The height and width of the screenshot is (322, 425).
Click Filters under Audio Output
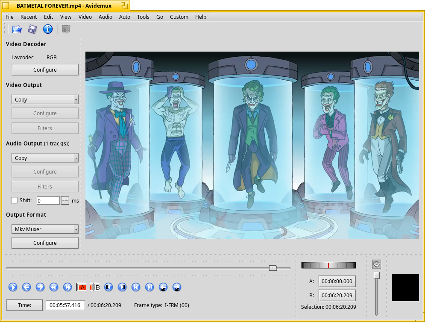point(45,187)
